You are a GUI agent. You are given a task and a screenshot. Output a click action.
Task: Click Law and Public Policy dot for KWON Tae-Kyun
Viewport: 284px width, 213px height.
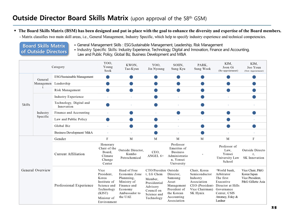131,119
